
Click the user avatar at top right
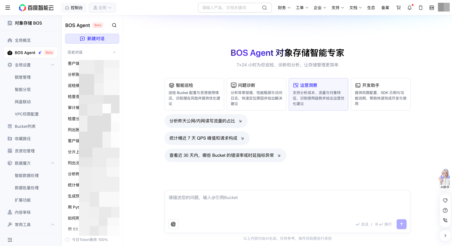coord(444,7)
